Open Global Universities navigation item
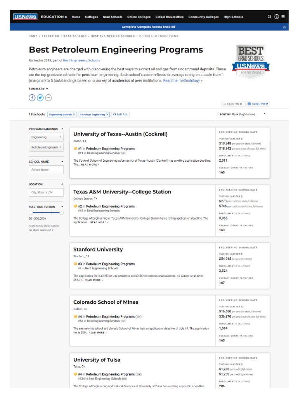Image resolution: width=298 pixels, height=398 pixels. pos(170,17)
